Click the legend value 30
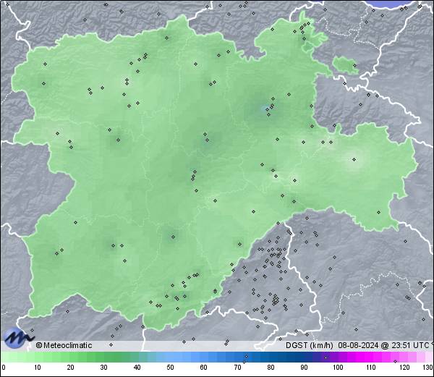The height and width of the screenshot is (377, 434). [x=103, y=368]
